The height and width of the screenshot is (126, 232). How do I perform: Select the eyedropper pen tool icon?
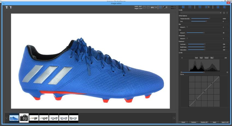point(164,7)
